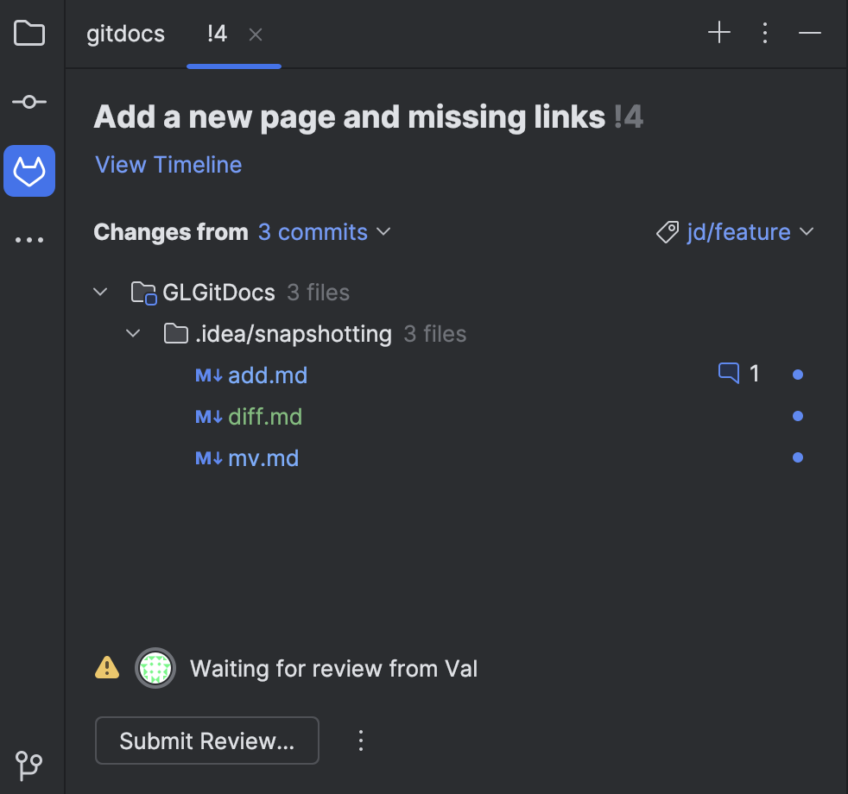This screenshot has width=848, height=794.
Task: Click the yellow warning status icon
Action: click(x=107, y=667)
